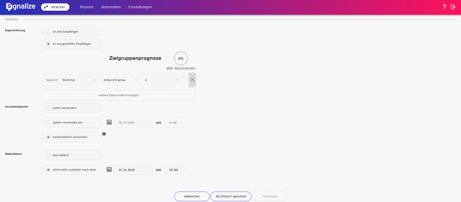Viewport: 461px width, 202px height.
Task: Choose 'später versenden am' radio option
Action: 71,122
